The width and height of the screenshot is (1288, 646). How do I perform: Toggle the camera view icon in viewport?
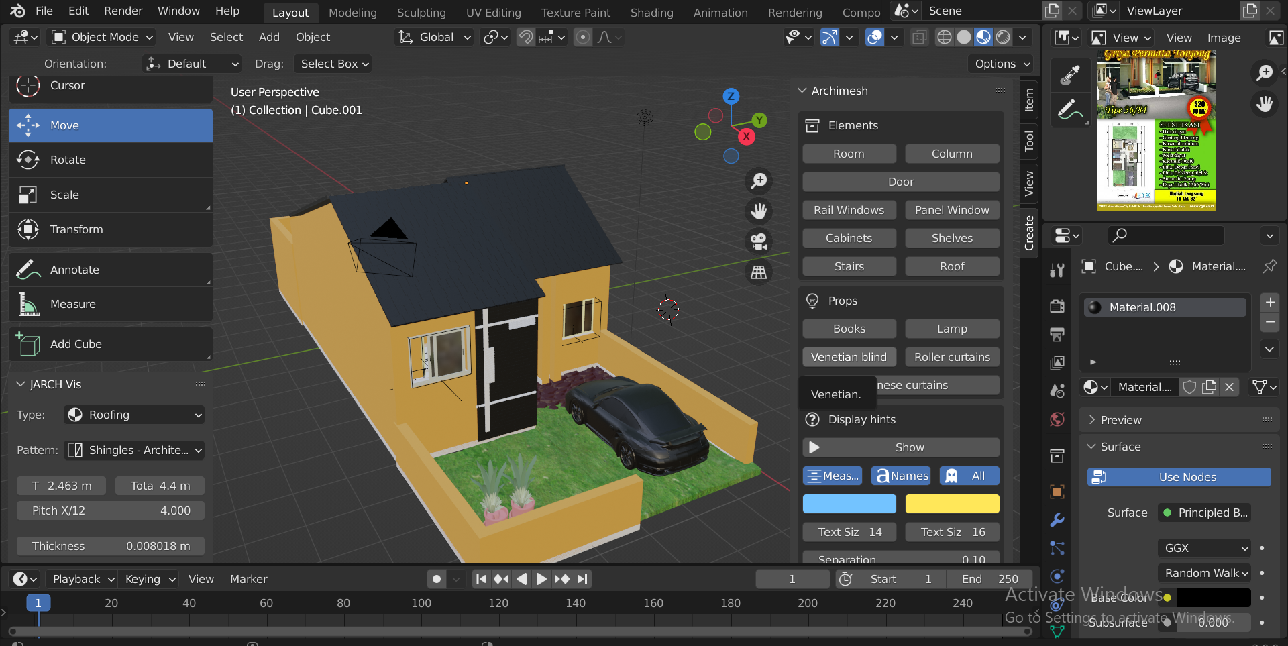[759, 241]
